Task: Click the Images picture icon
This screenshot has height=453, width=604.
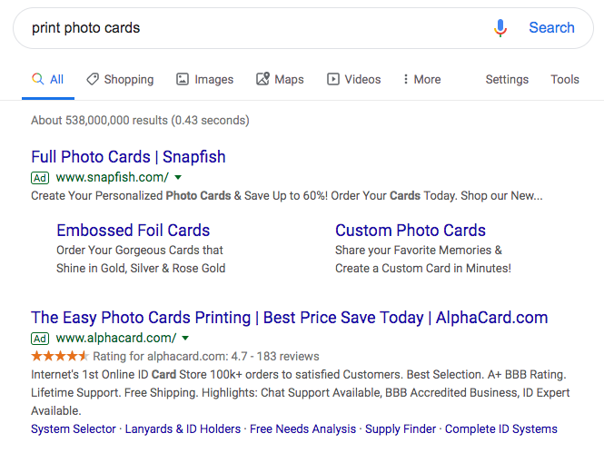Action: (183, 79)
